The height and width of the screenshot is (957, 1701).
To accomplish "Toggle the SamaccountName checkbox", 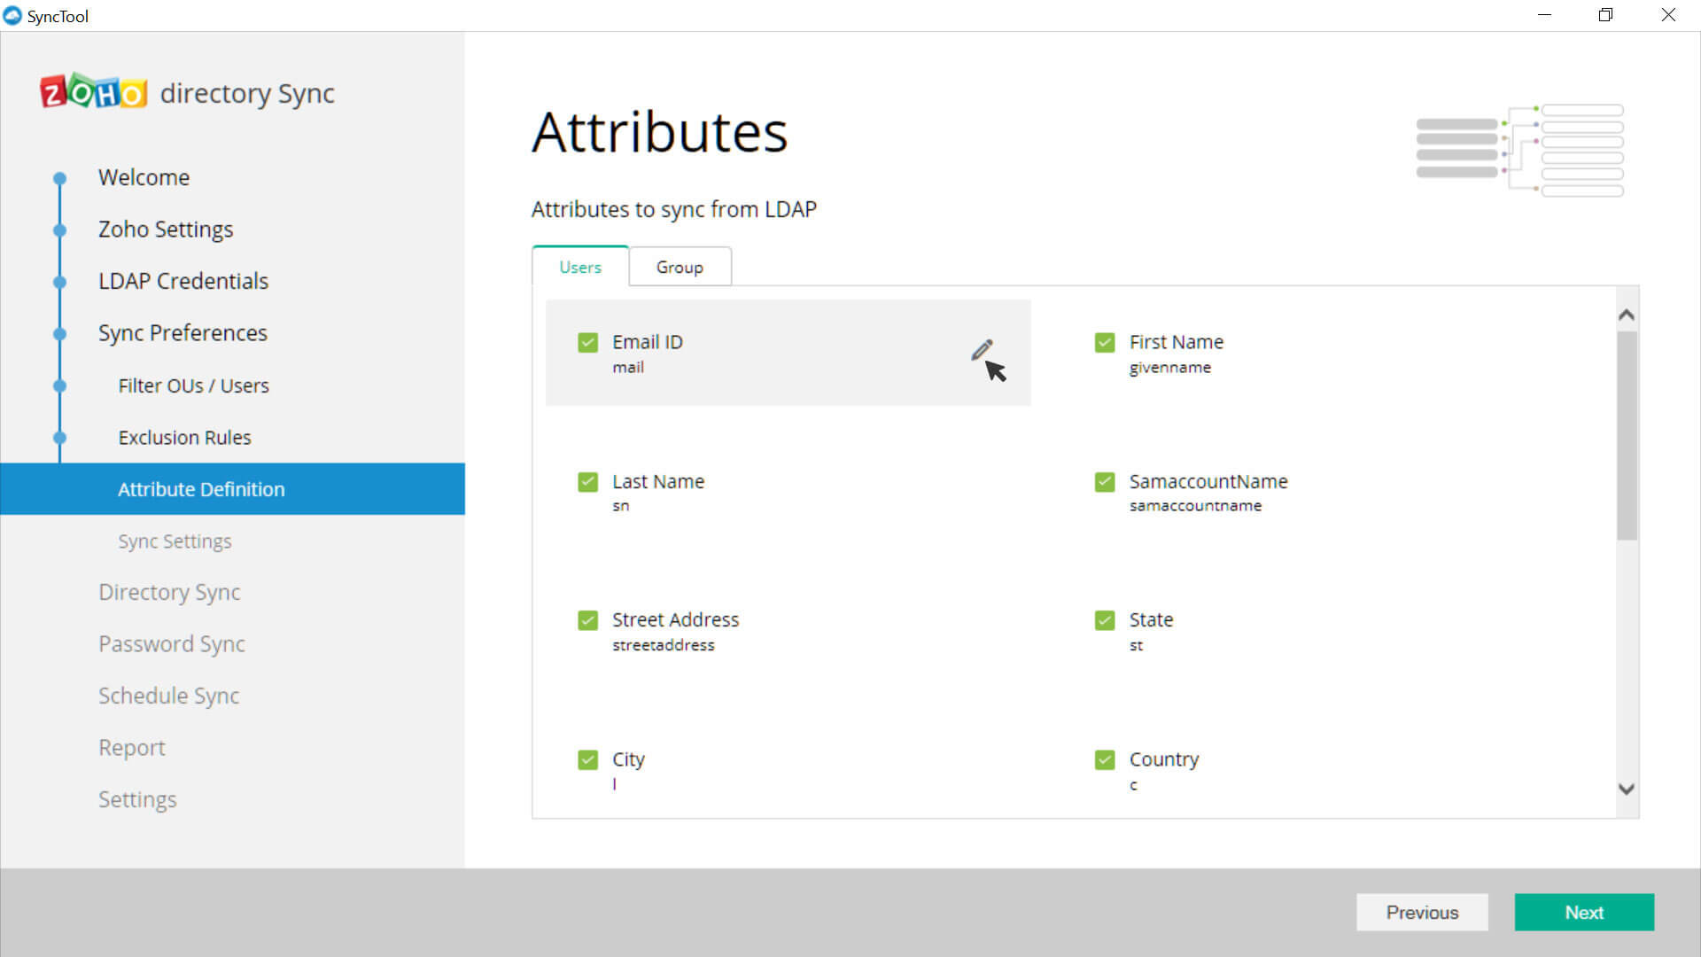I will point(1104,482).
